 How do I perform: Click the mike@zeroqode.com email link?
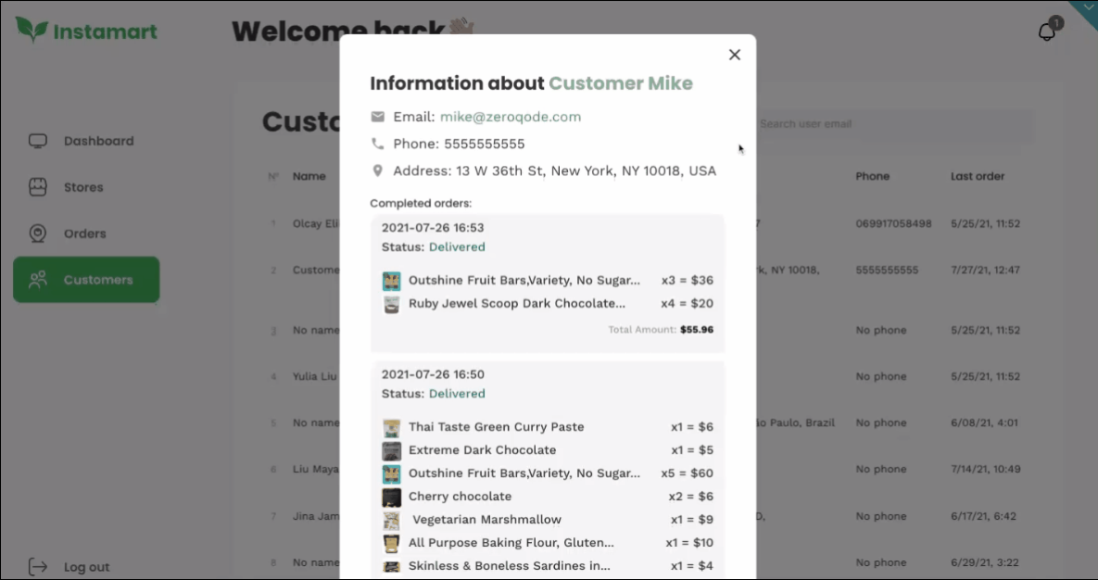511,117
